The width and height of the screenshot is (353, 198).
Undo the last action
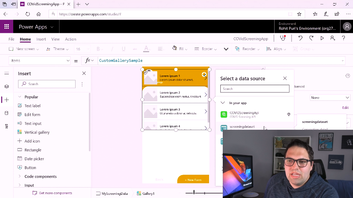(x=300, y=38)
